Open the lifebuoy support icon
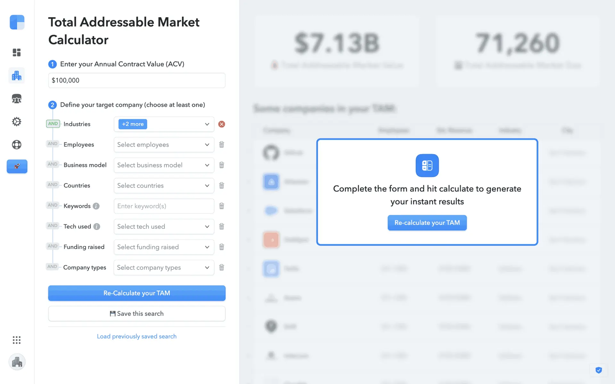The width and height of the screenshot is (615, 384). point(17,145)
